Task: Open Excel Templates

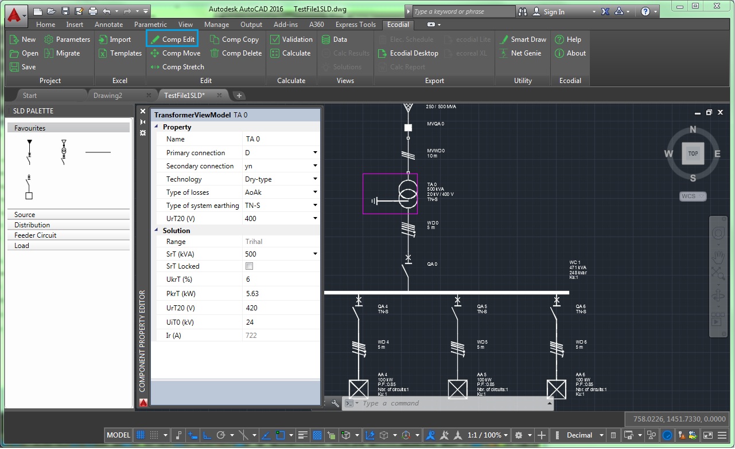Action: click(x=120, y=53)
